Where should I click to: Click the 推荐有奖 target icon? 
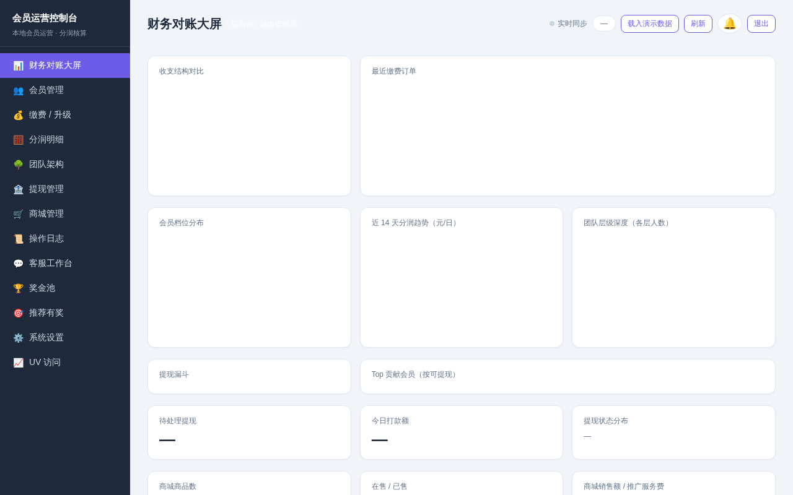click(18, 313)
